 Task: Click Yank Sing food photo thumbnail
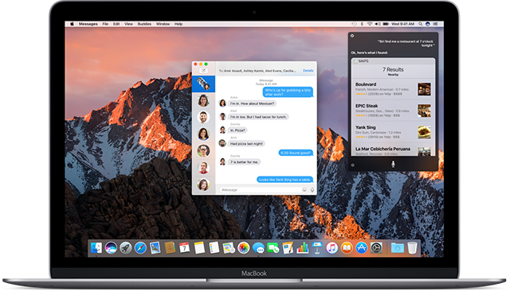(x=424, y=132)
